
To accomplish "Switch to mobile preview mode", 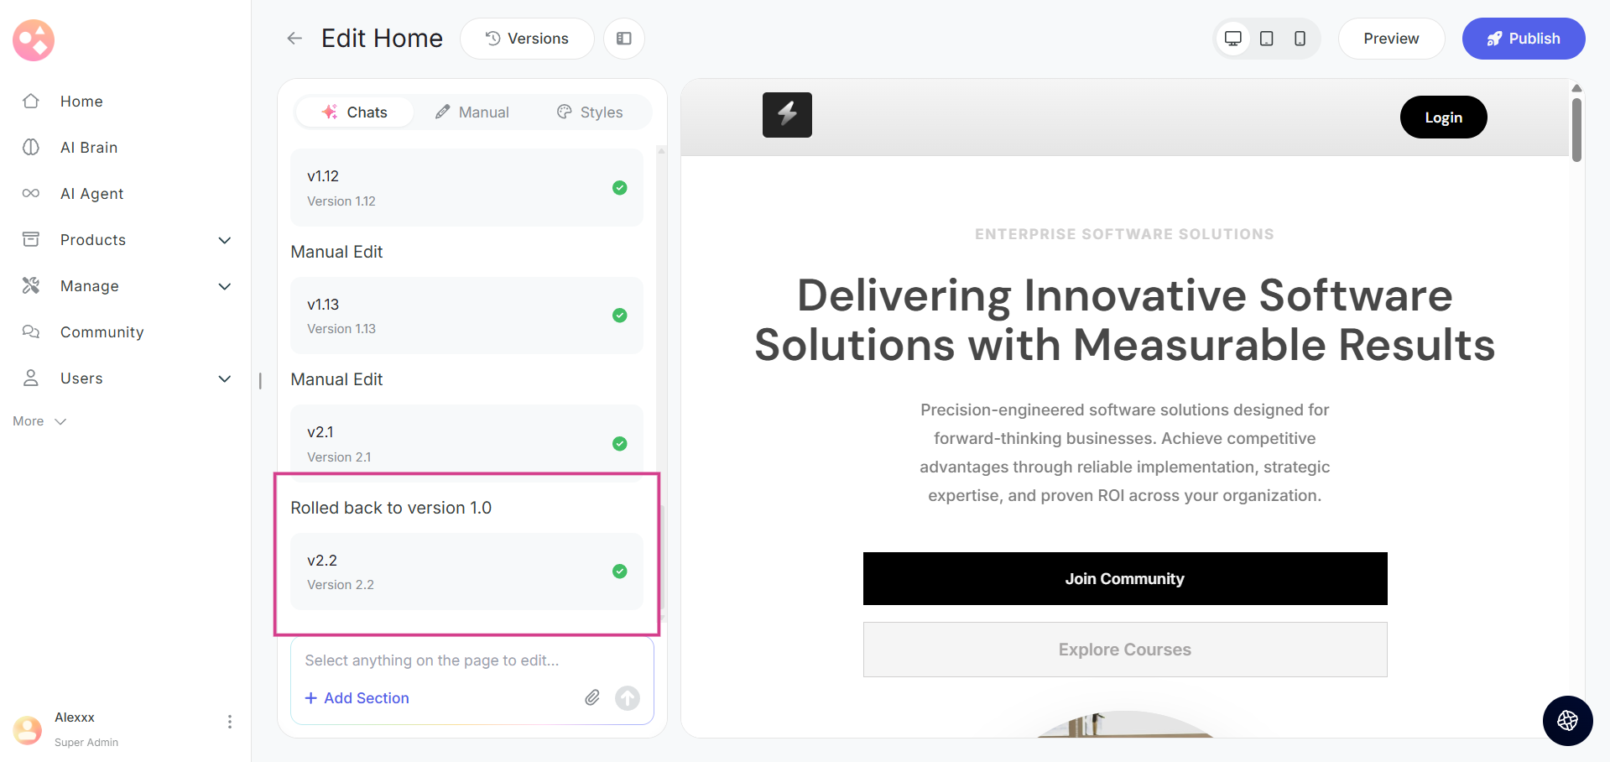I will click(1300, 39).
